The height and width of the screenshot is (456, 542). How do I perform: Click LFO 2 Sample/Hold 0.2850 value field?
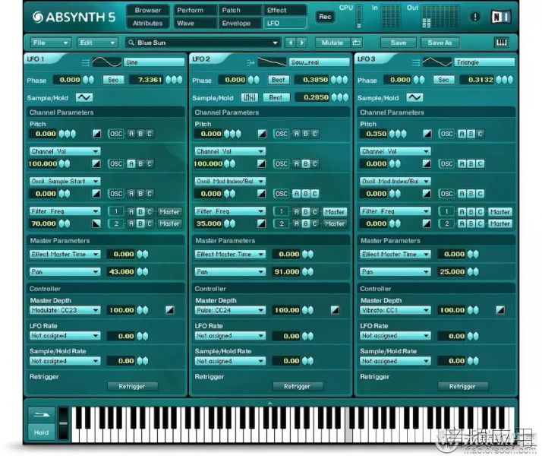[312, 97]
